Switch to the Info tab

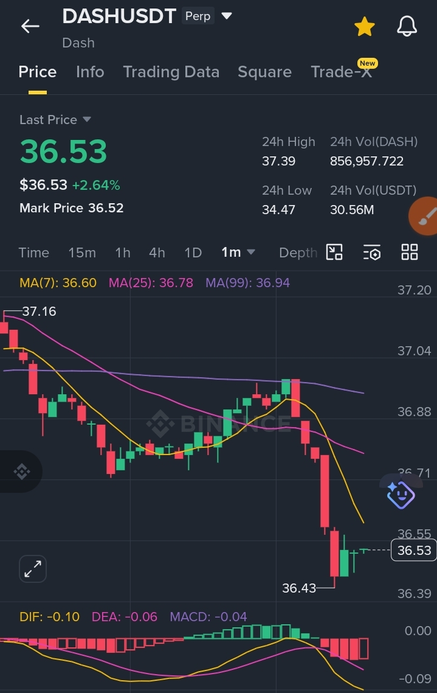coord(90,72)
